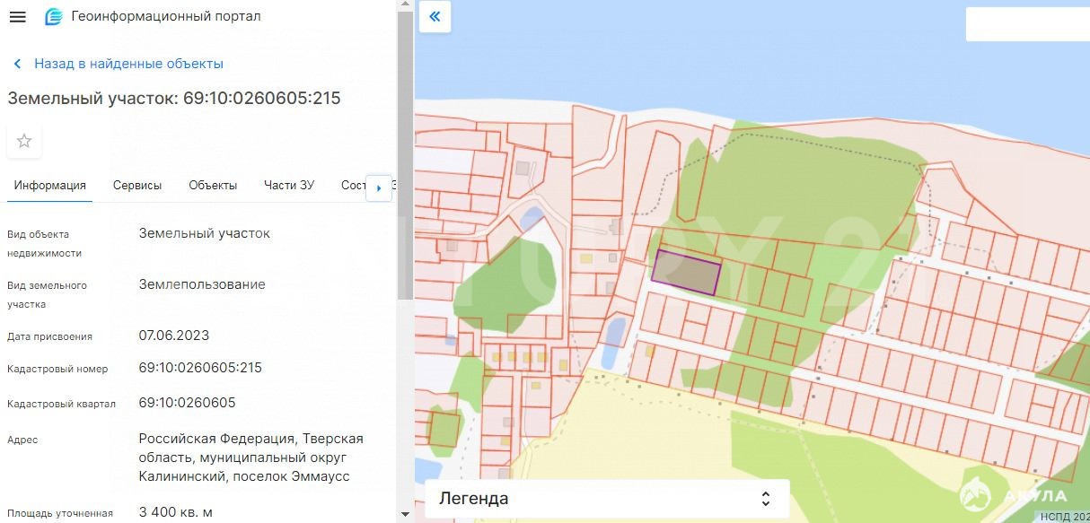Click the Акула logo watermark on map
1090x523 pixels.
(1013, 496)
